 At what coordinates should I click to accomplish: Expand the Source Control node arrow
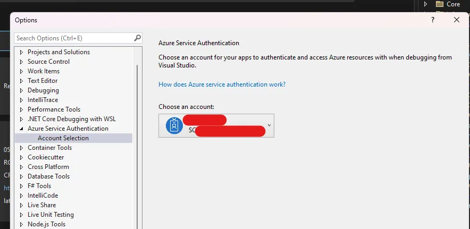tap(21, 62)
